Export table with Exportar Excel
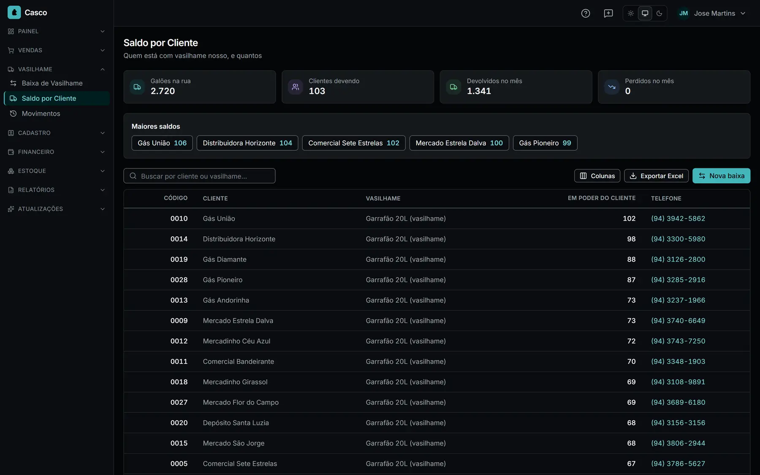The width and height of the screenshot is (760, 475). [656, 176]
